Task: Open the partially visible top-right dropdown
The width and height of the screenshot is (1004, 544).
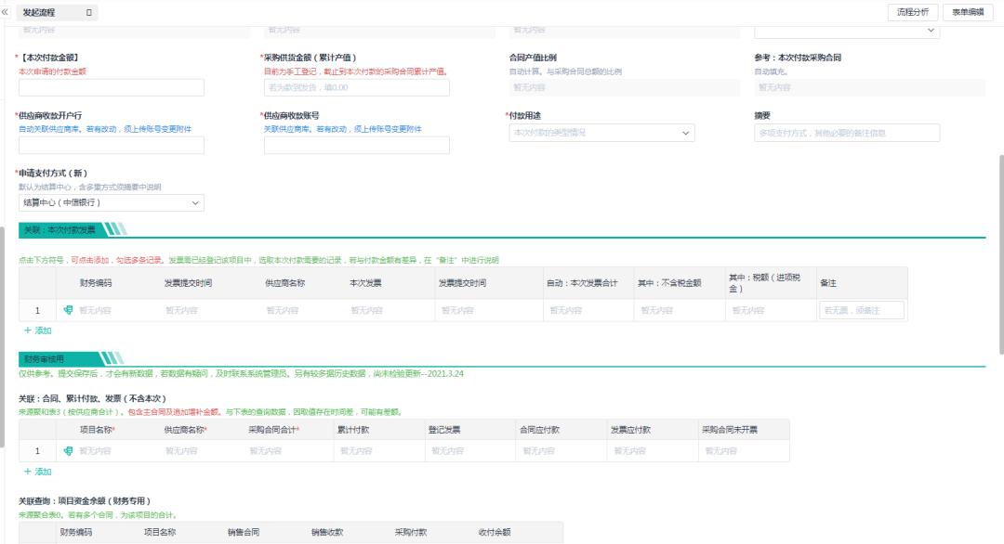Action: tap(847, 31)
